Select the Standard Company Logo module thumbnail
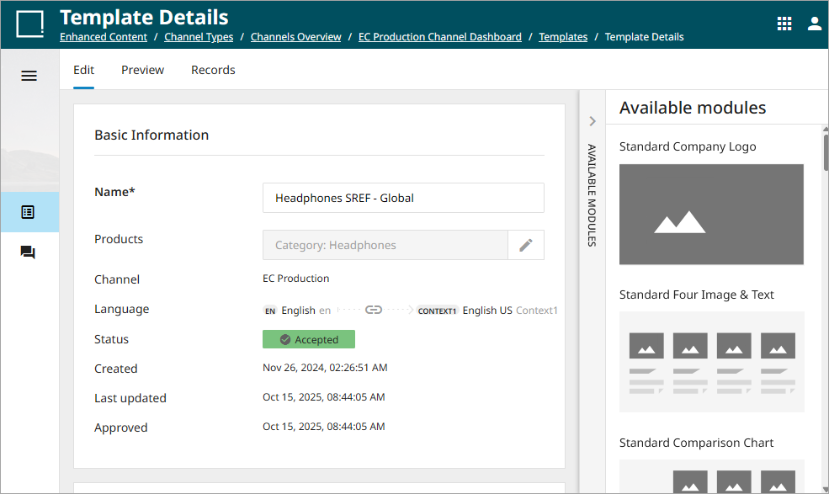The width and height of the screenshot is (829, 494). point(711,215)
